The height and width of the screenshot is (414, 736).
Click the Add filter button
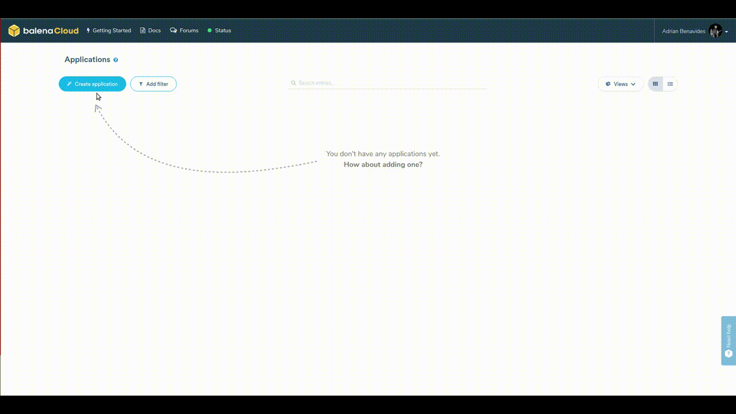click(153, 84)
